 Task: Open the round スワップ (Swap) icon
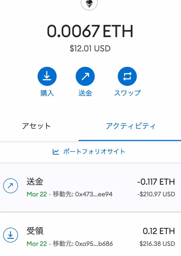(x=127, y=77)
